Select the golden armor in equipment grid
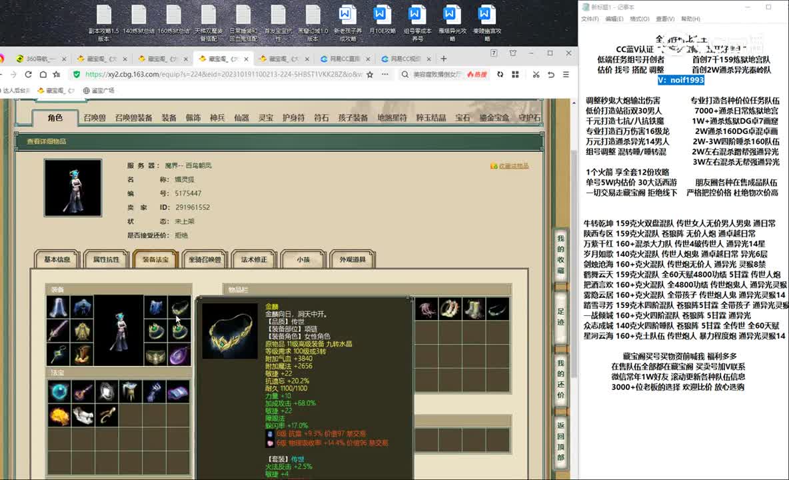Screen dimensions: 789x480 82,331
